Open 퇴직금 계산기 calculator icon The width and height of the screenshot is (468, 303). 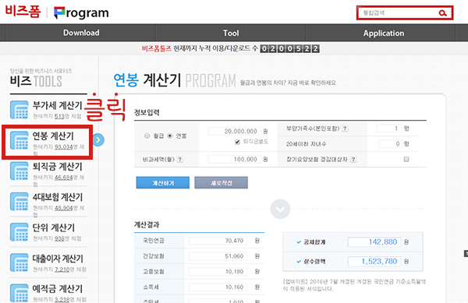[x=19, y=171]
